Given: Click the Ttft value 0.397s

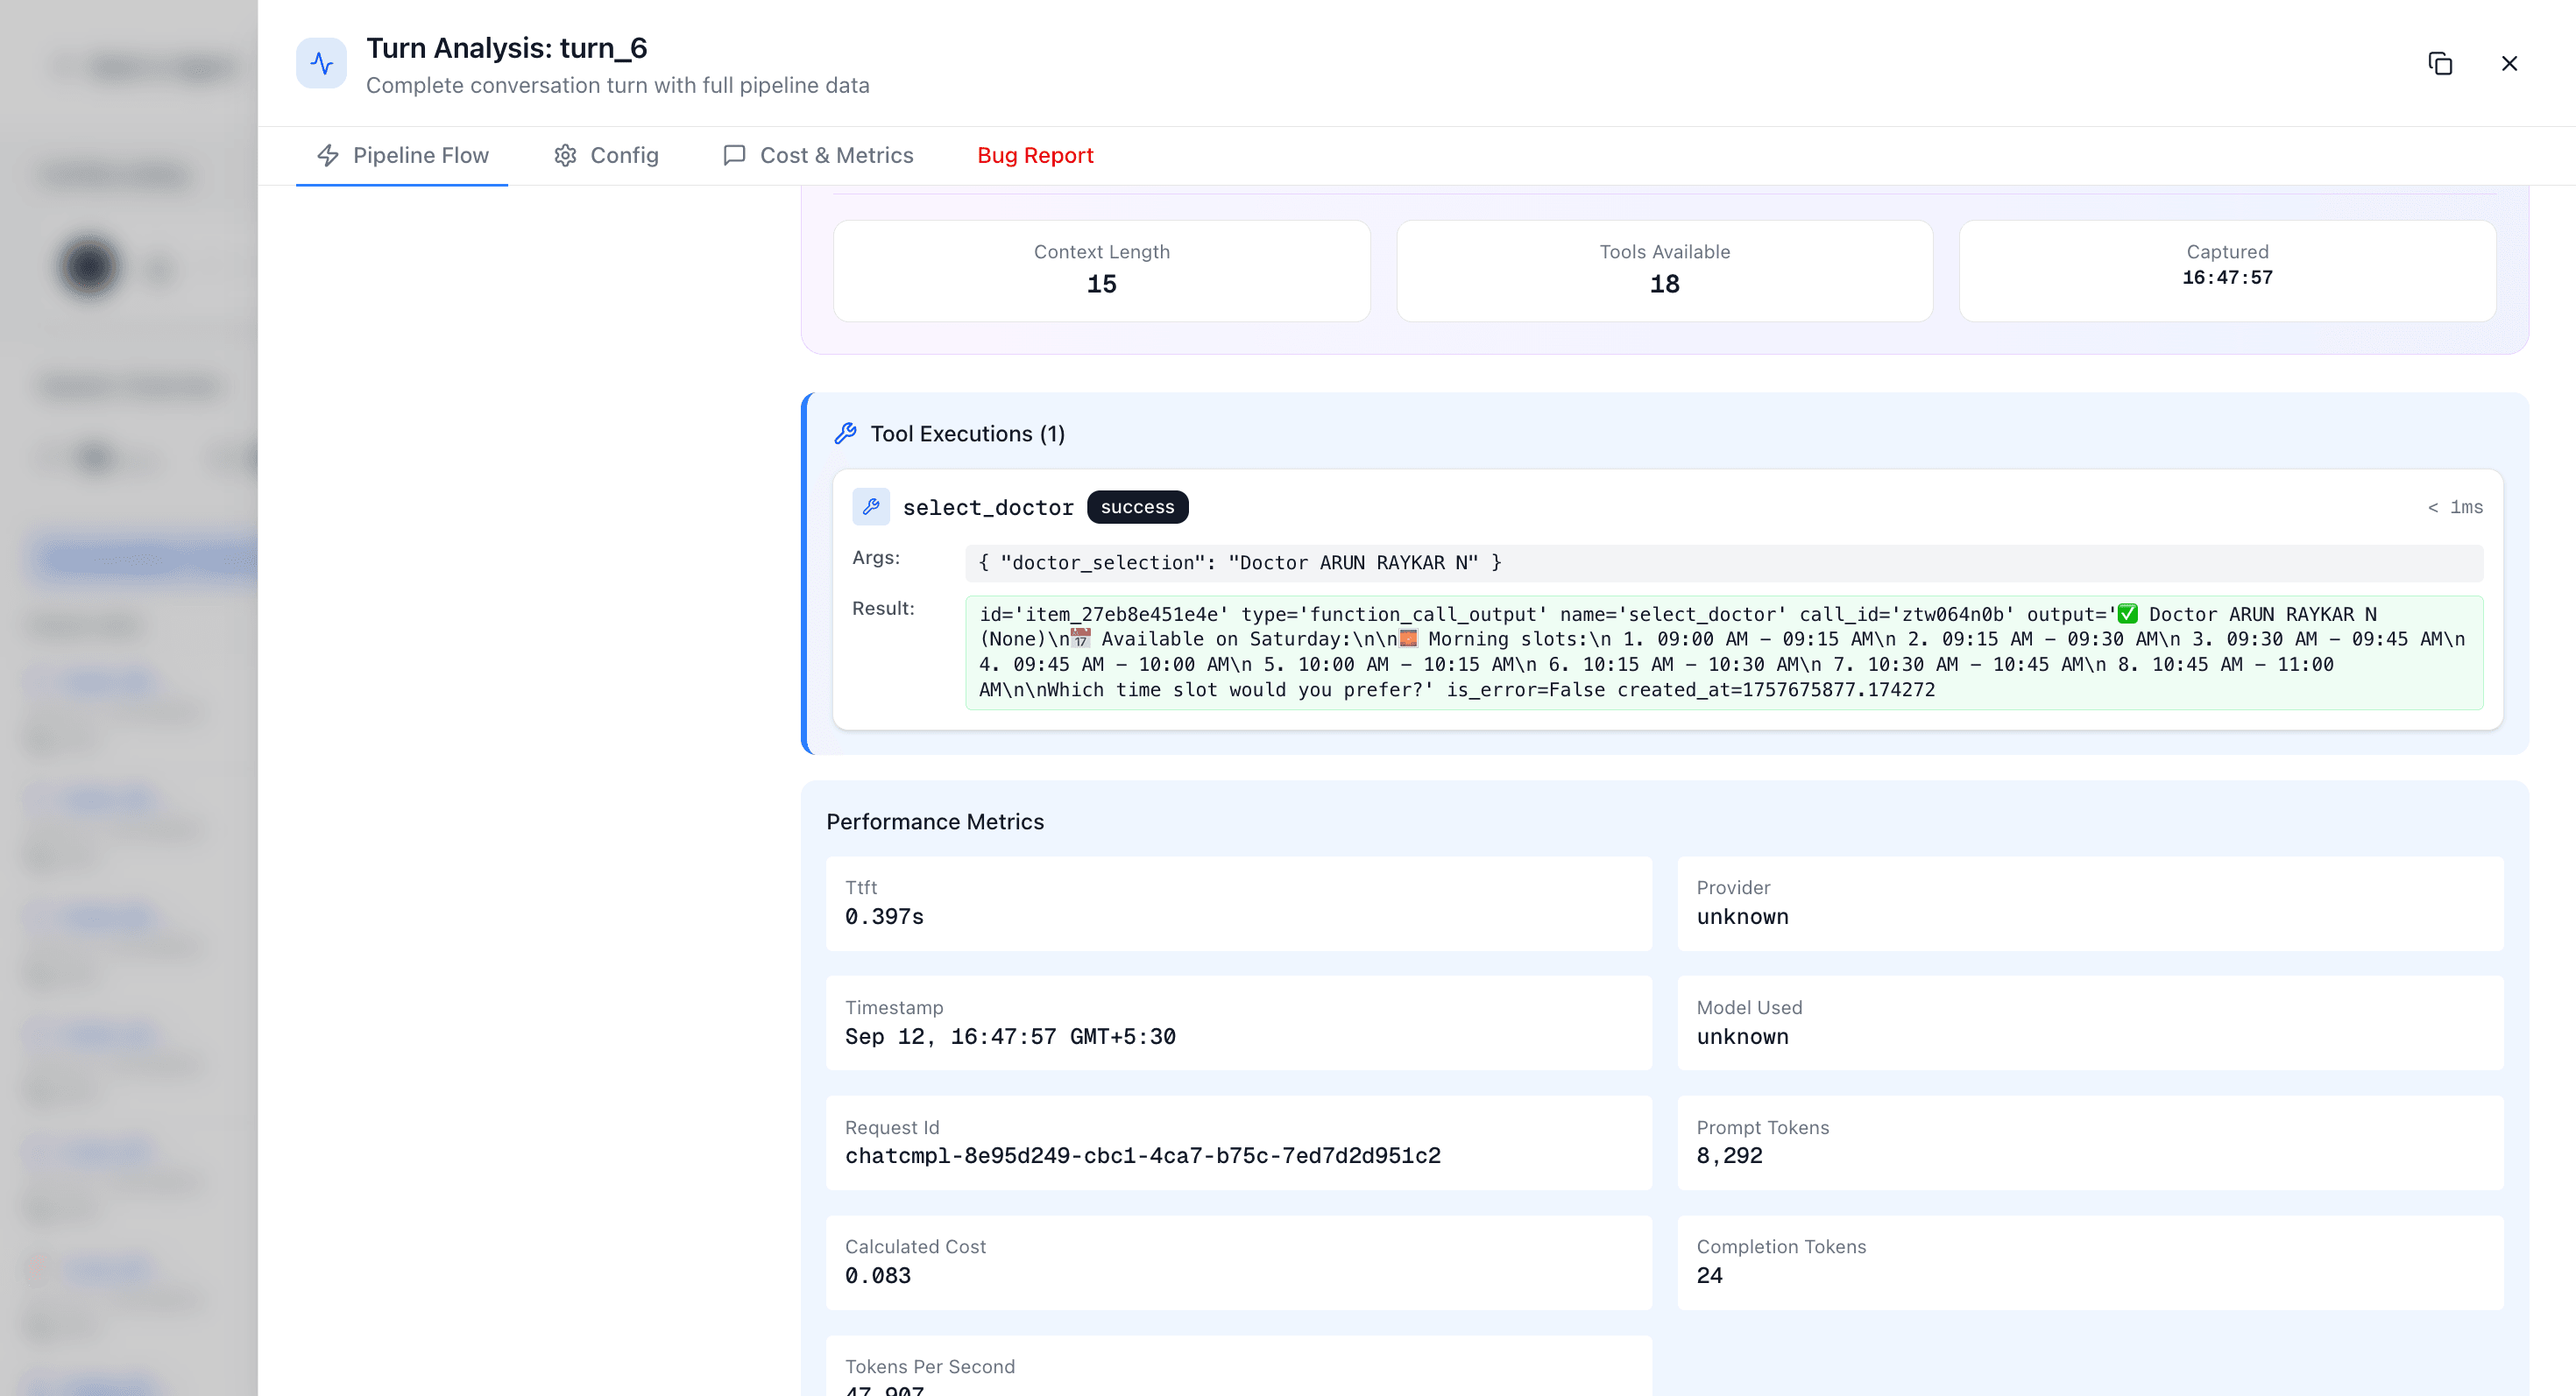Looking at the screenshot, I should tap(884, 916).
